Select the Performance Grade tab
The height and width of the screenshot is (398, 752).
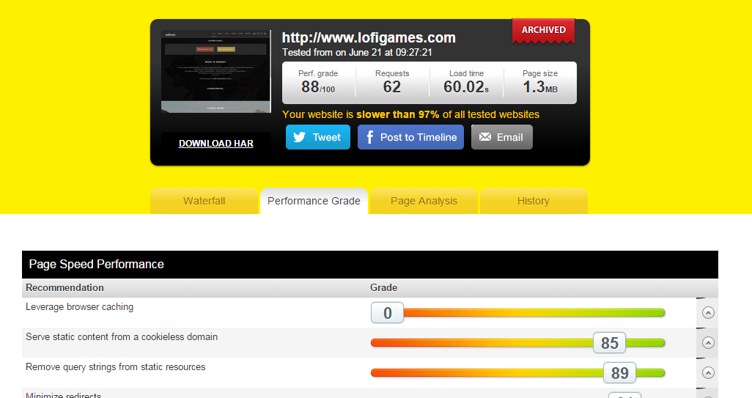tap(314, 201)
